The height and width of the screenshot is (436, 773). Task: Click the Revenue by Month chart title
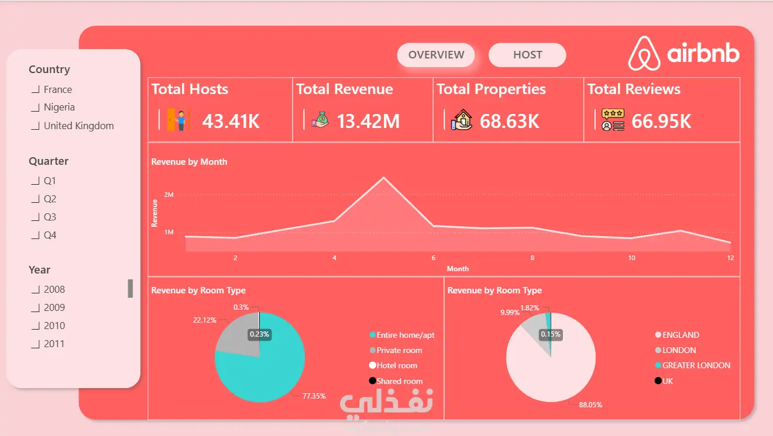pyautogui.click(x=189, y=162)
